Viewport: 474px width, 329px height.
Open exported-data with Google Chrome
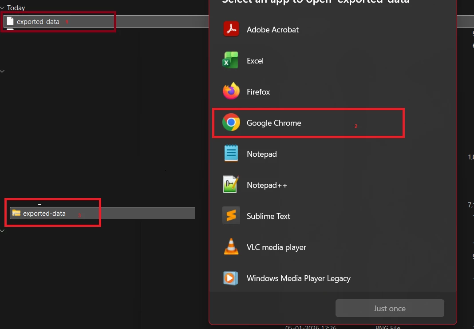(332, 123)
